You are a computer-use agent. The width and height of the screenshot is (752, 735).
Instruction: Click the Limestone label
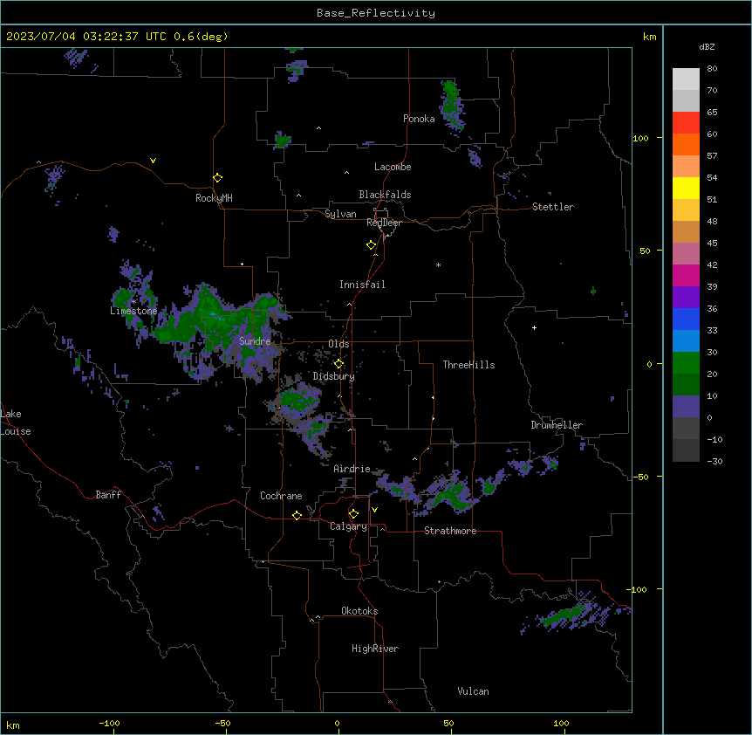pos(133,311)
